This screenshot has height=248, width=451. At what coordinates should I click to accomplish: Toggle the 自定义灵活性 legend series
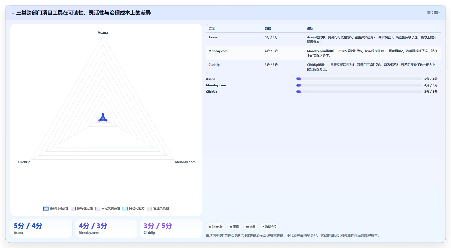pyautogui.click(x=108, y=208)
